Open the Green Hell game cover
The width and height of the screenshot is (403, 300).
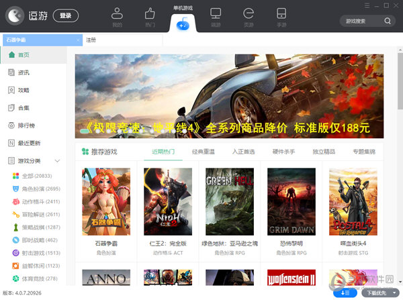(x=230, y=201)
